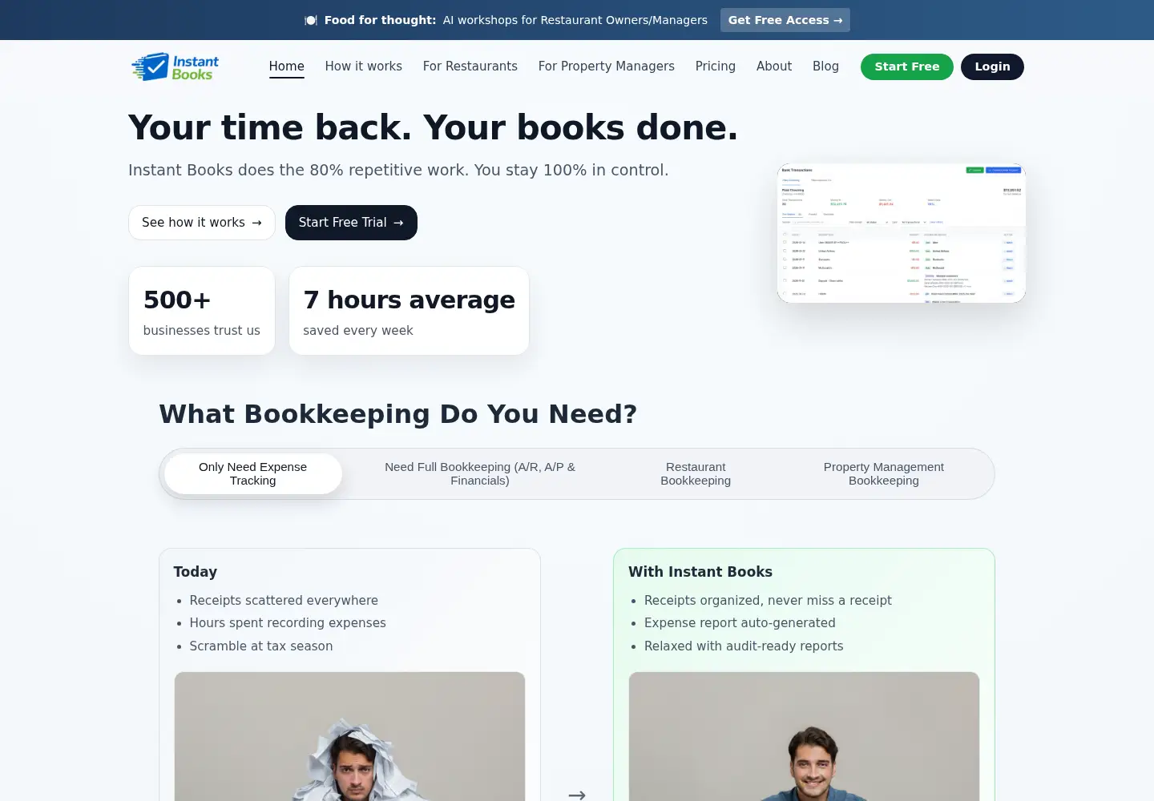Click the plate icon in the banner

point(311,20)
